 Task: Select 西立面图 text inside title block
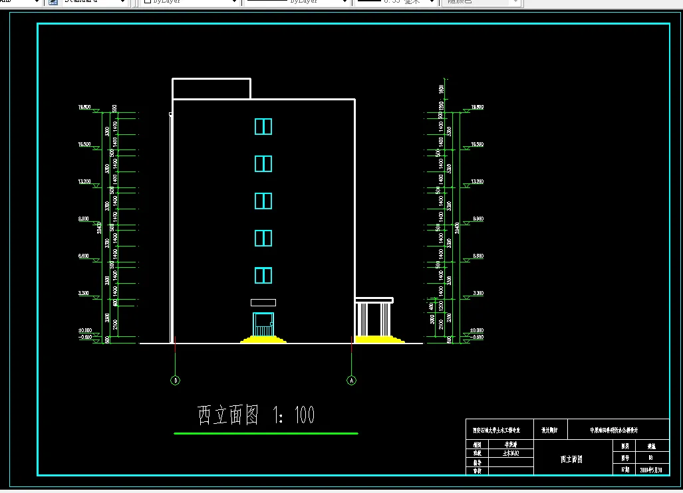[x=571, y=459]
